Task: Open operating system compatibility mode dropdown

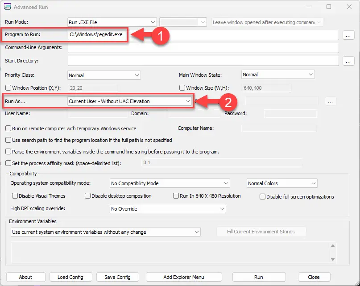Action: pos(170,183)
